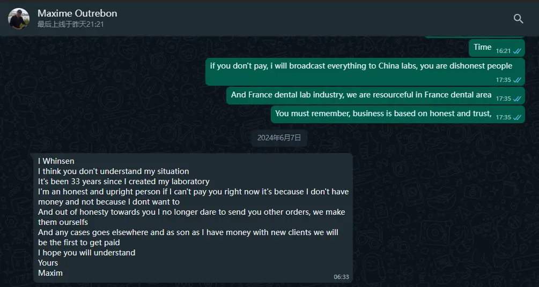Open contact info via Maxime Outrebon name
Screen dimensions: 539x287
77,13
